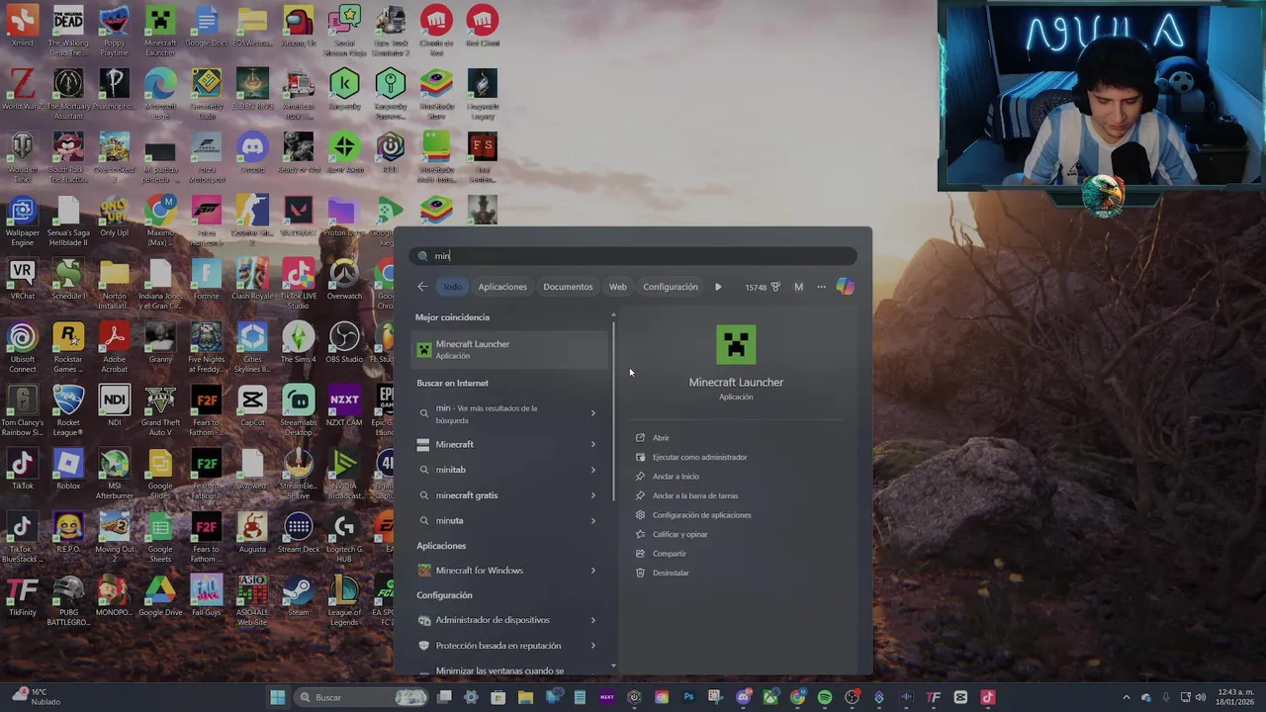Open the weather widget showing 16°C

38,697
